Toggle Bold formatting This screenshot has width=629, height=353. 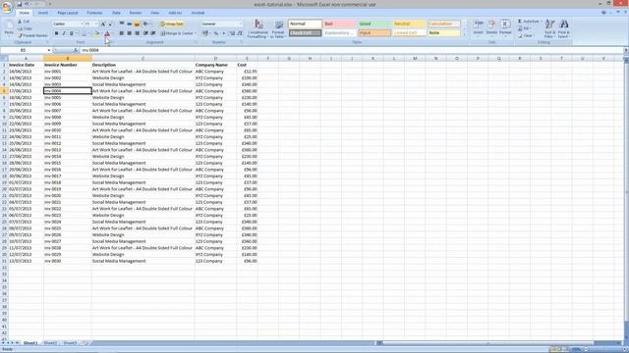point(57,33)
